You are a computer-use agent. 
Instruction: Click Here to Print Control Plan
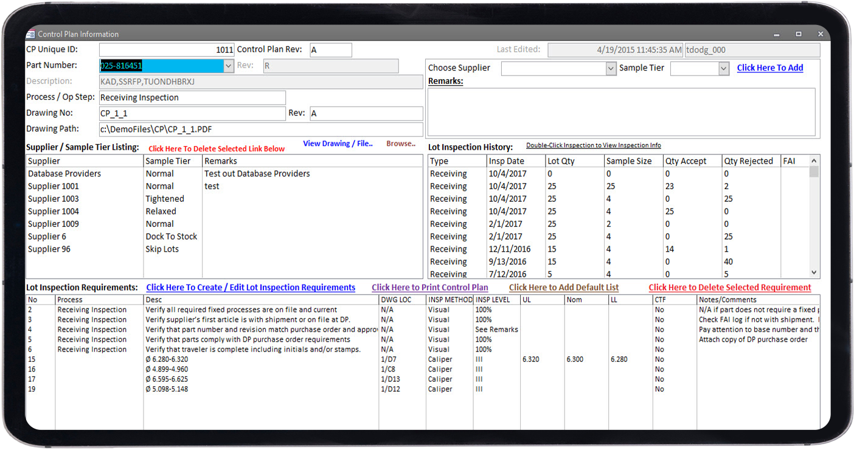[x=430, y=288]
